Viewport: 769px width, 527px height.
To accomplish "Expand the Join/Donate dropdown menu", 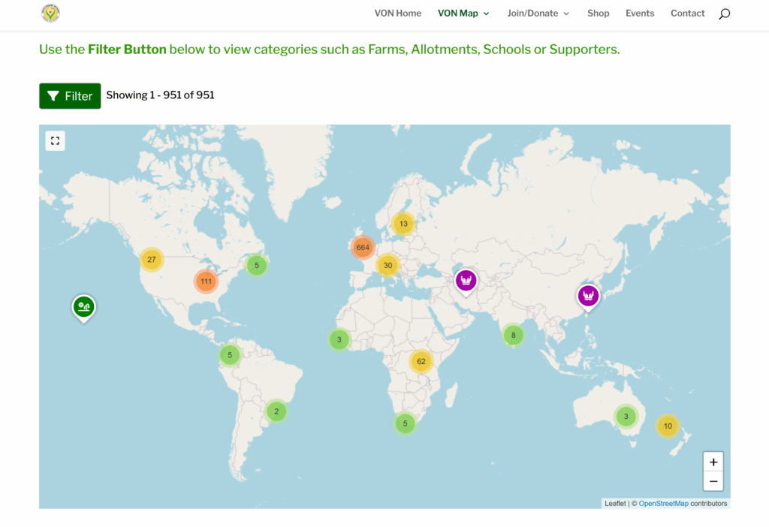I will coord(538,14).
